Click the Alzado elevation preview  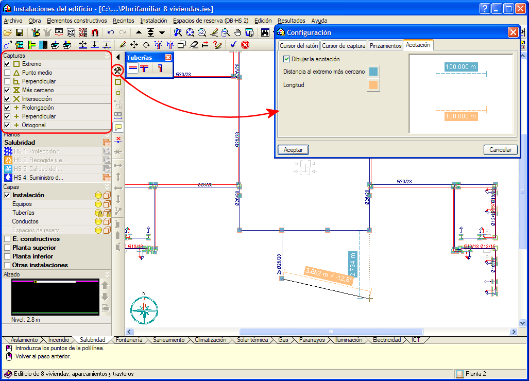tap(55, 297)
